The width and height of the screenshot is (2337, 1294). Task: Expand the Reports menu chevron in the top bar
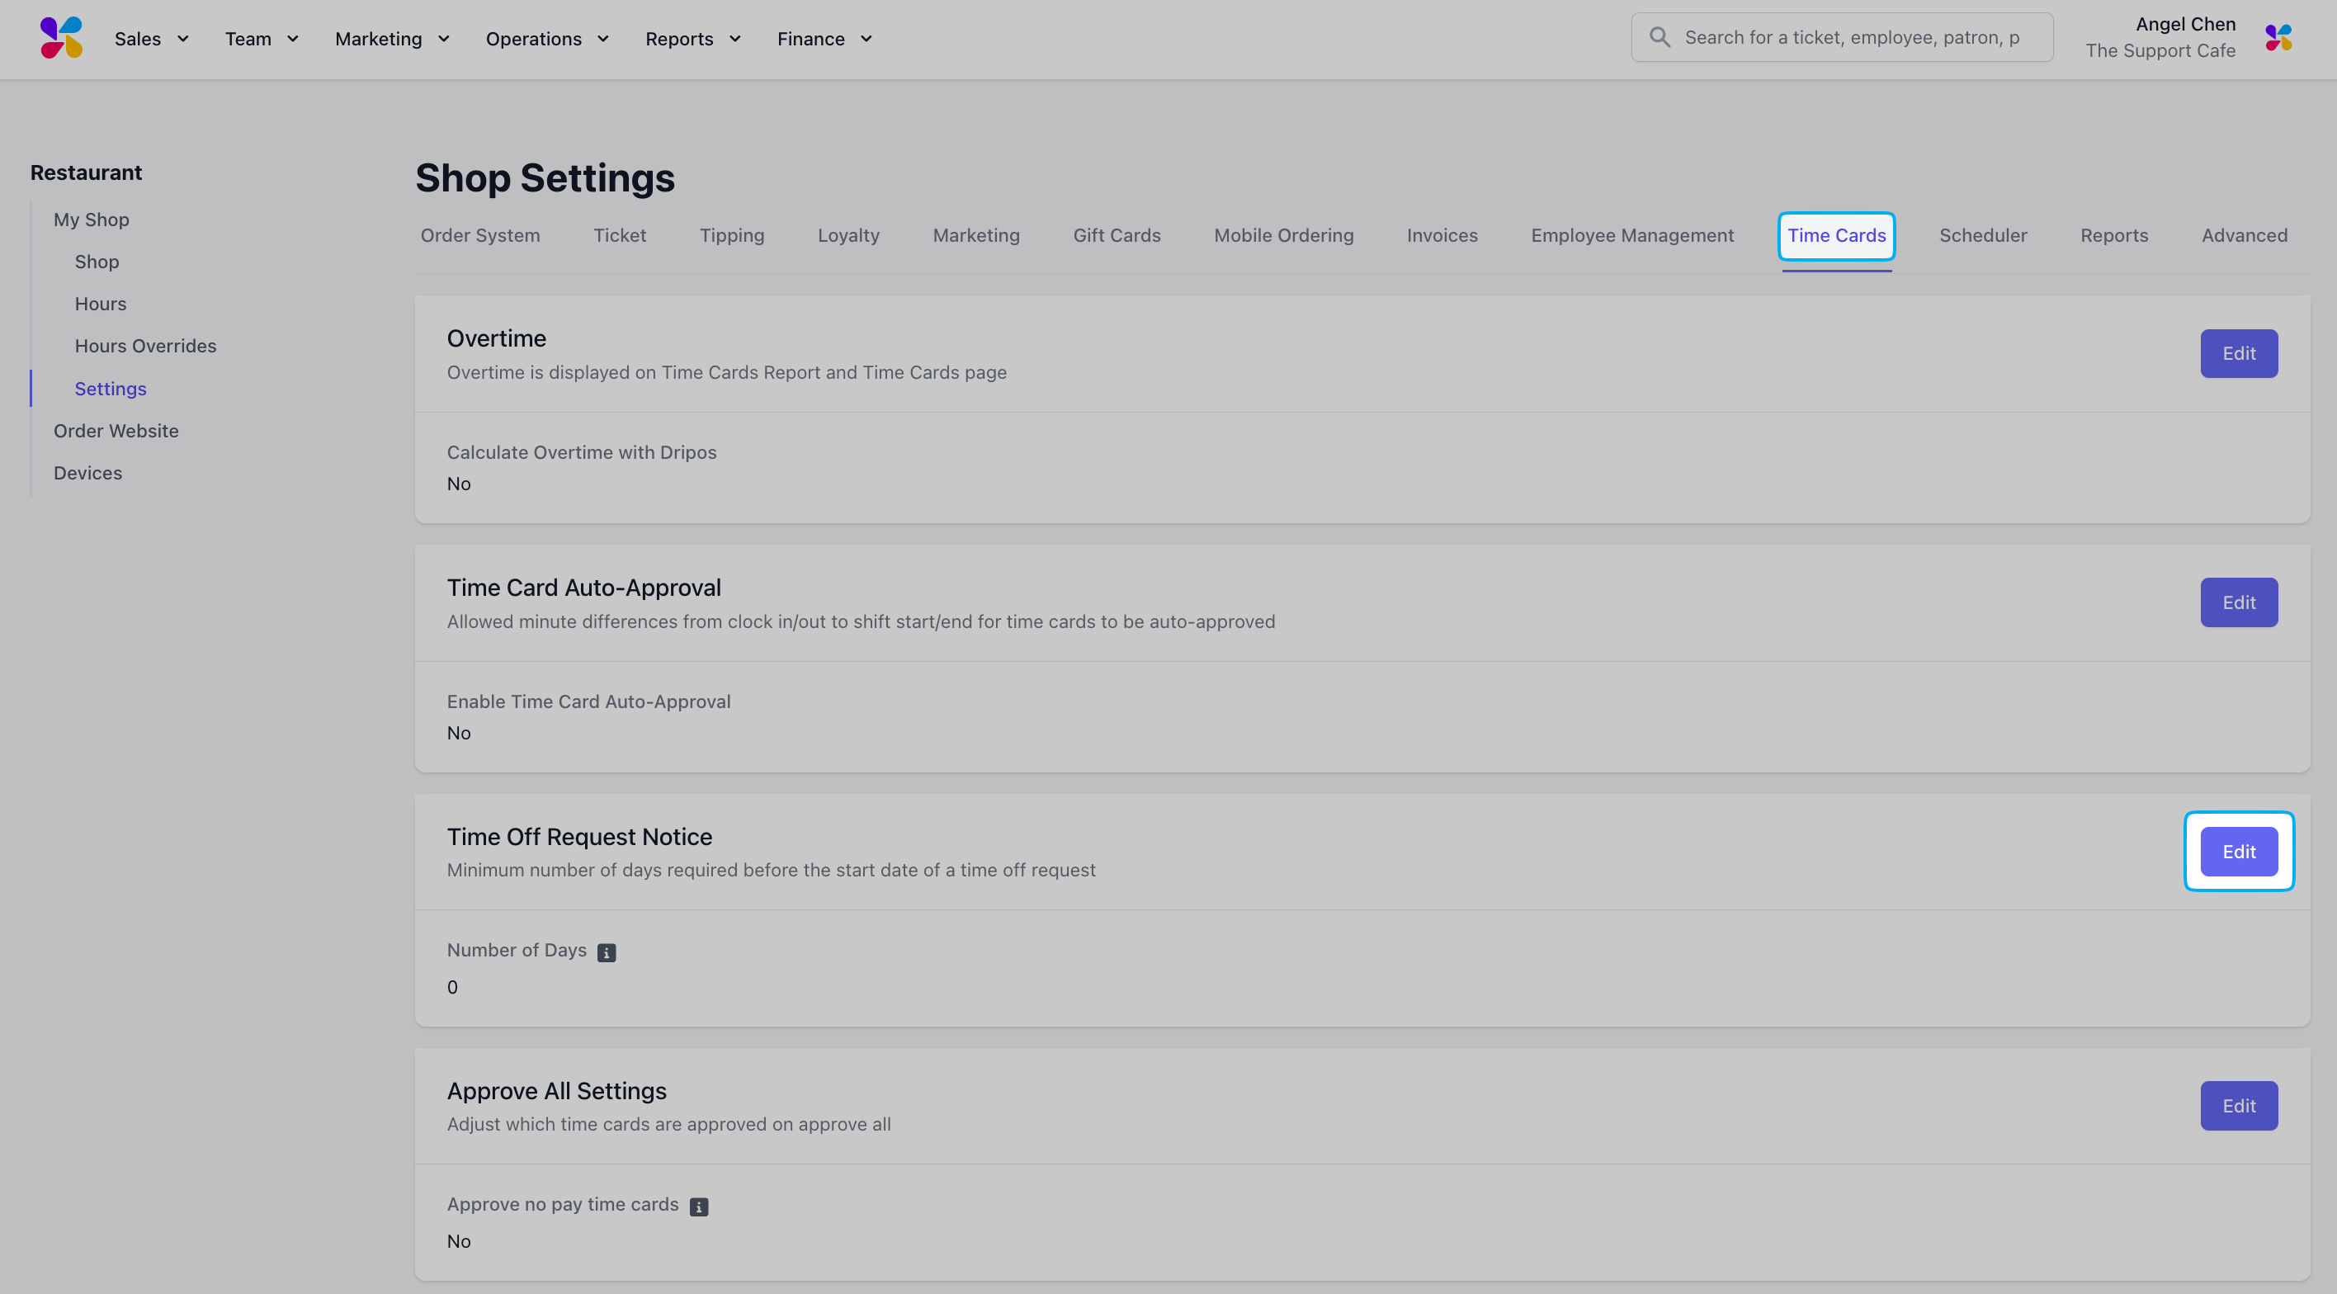[734, 39]
